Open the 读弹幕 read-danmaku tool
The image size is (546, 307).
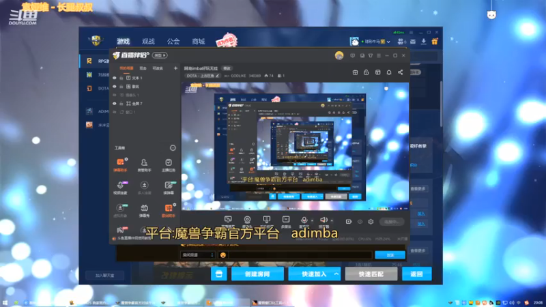(169, 187)
